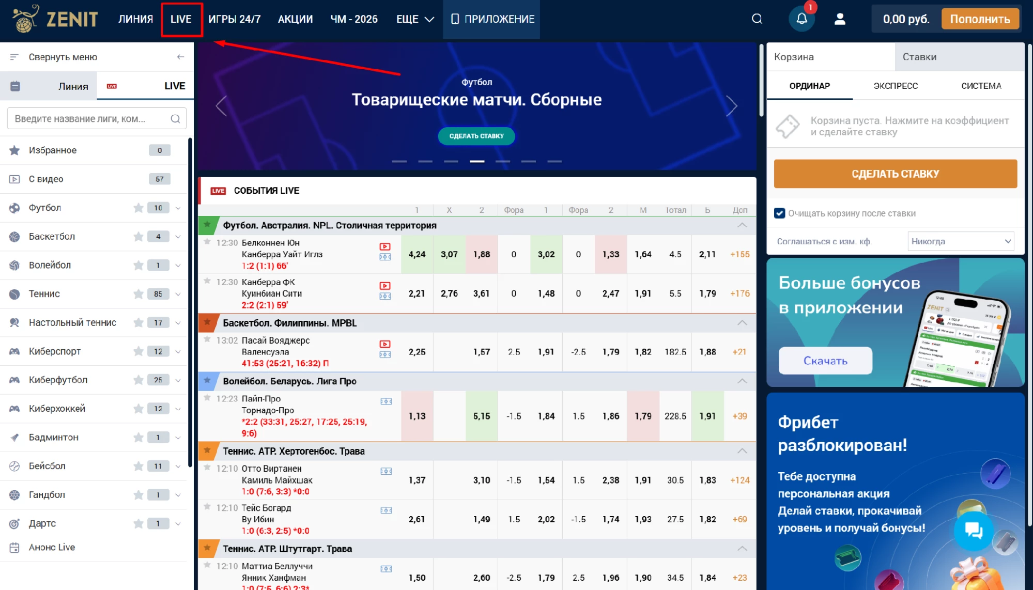Open ИГРЫ 24/7 menu item
Image resolution: width=1033 pixels, height=590 pixels.
tap(235, 19)
